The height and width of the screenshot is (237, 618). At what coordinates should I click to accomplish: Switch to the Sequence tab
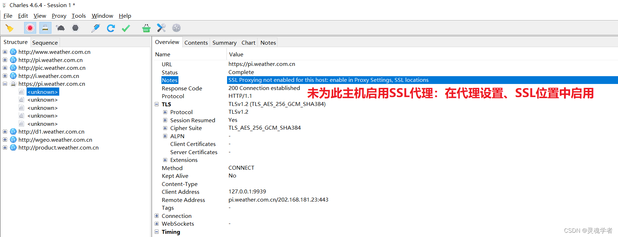pos(45,43)
